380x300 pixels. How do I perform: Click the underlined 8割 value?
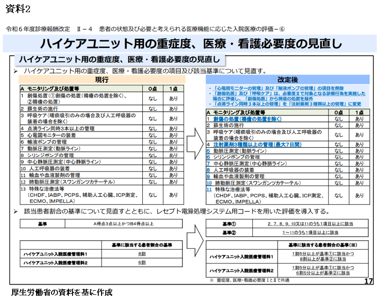[141, 253]
